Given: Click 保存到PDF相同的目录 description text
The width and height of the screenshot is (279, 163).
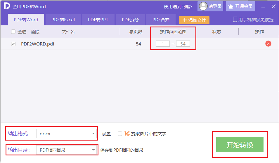Looking at the screenshot, I should tap(122, 150).
